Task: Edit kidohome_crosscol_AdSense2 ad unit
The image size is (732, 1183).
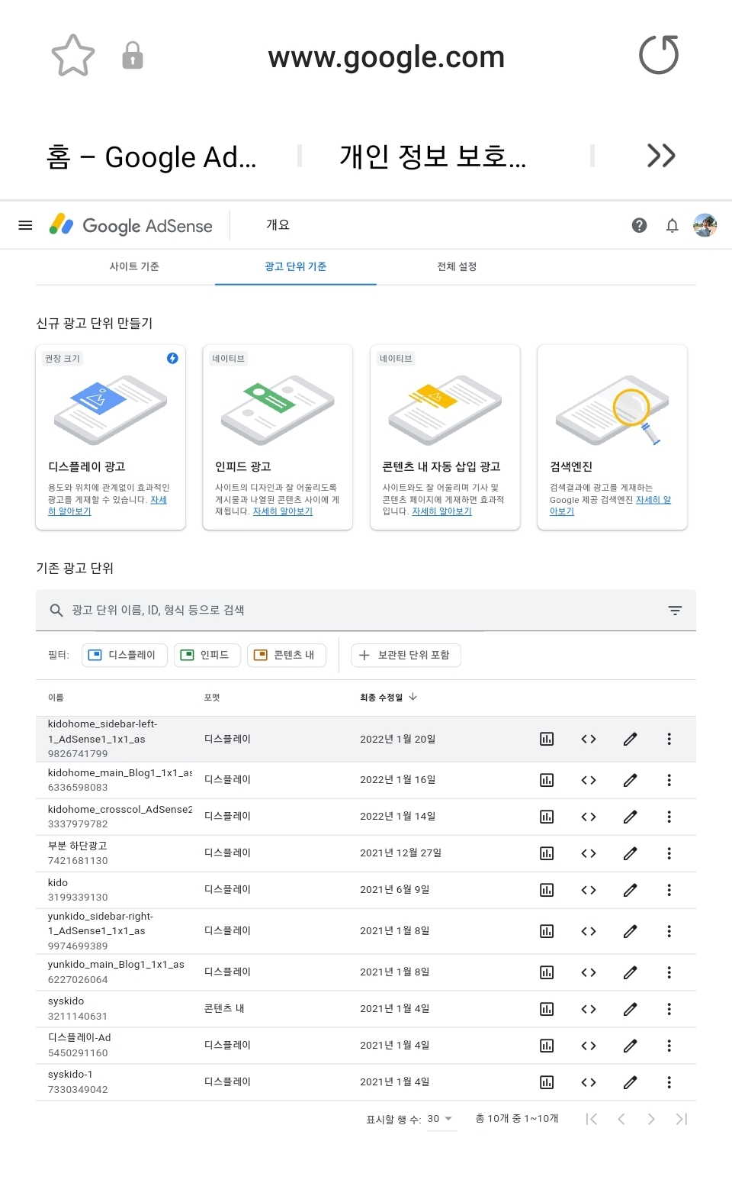Action: point(630,817)
